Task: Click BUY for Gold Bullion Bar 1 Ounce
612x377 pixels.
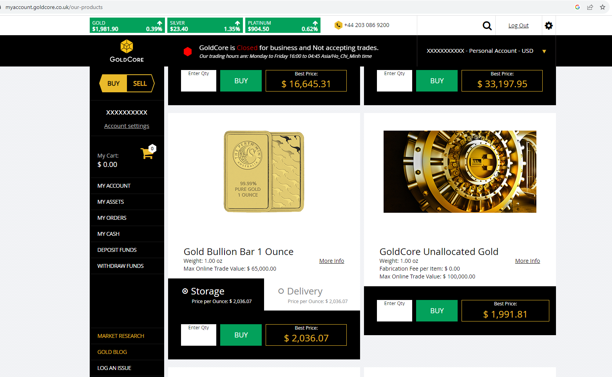Action: (x=241, y=335)
